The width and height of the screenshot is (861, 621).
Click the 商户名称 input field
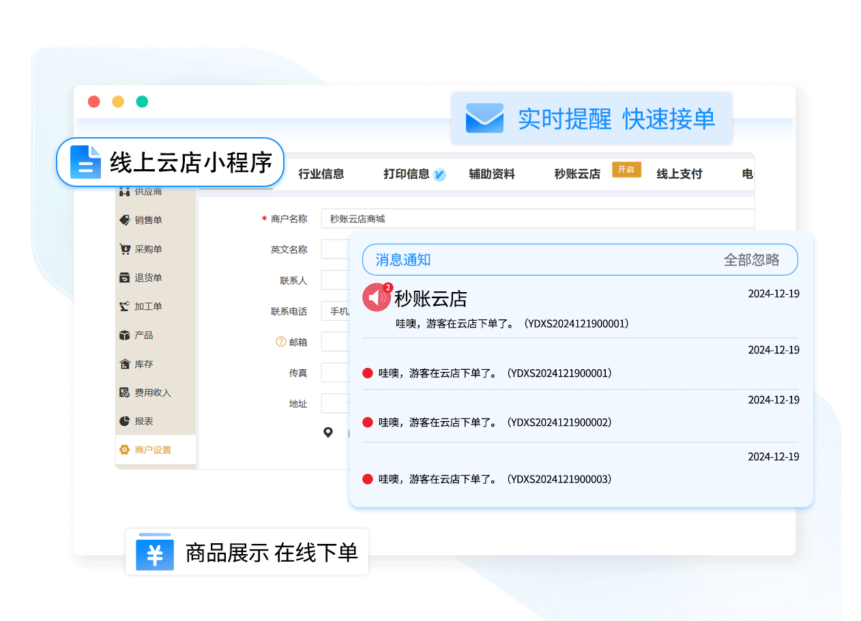click(536, 219)
